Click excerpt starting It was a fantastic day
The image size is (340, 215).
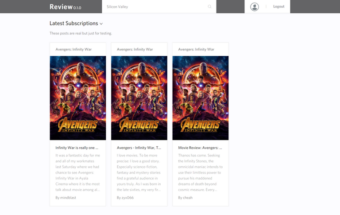(x=78, y=172)
